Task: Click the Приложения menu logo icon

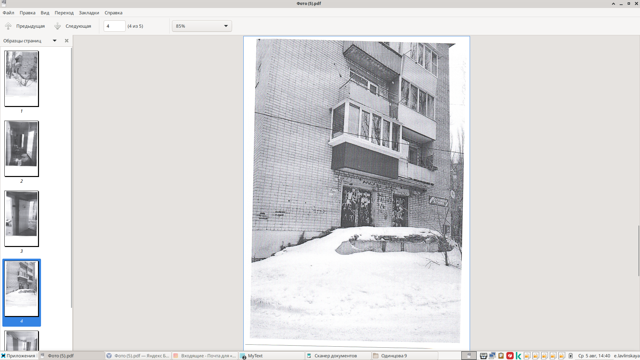Action: (x=3, y=356)
